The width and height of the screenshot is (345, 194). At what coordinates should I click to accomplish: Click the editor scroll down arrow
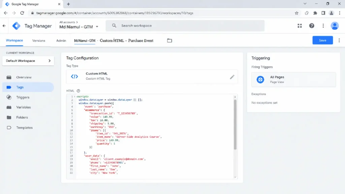pos(235,177)
